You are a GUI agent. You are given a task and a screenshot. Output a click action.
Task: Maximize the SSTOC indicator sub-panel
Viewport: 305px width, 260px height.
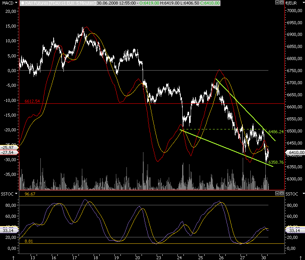click(277, 193)
